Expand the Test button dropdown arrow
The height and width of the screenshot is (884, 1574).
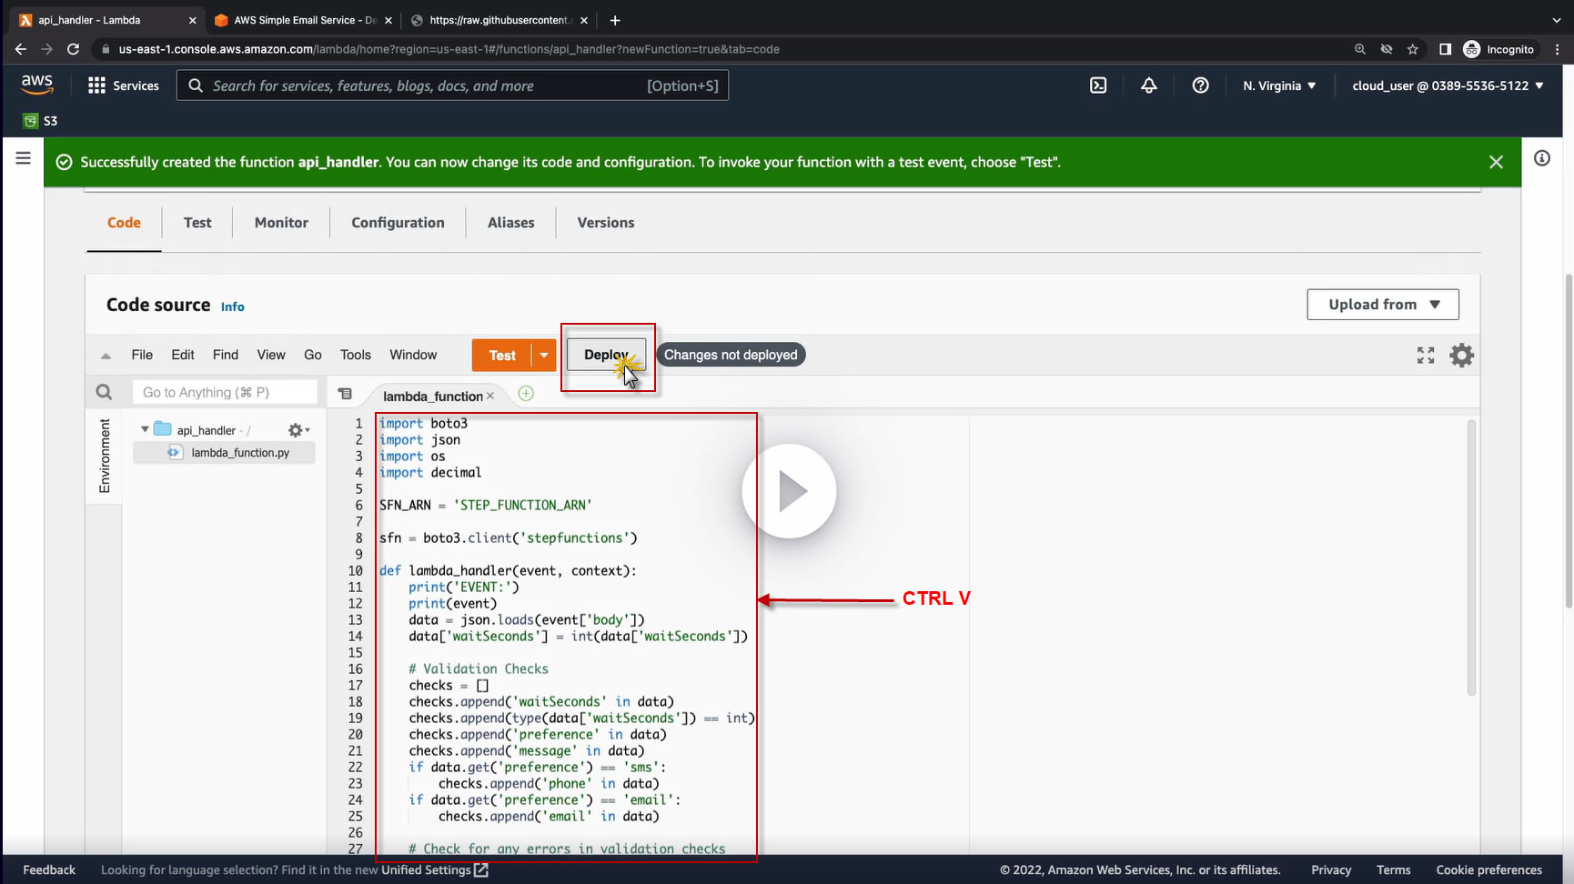pos(543,356)
